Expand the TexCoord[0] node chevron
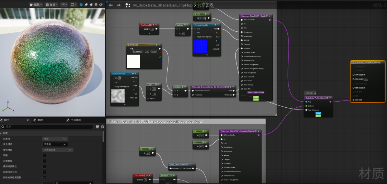Screen dimensions: 387x184 pyautogui.click(x=149, y=33)
